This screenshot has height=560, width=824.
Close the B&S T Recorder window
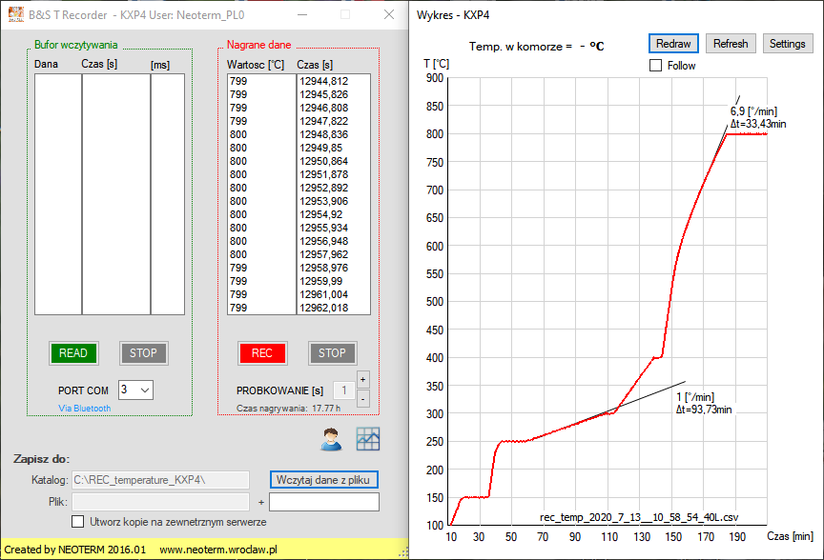(x=389, y=14)
